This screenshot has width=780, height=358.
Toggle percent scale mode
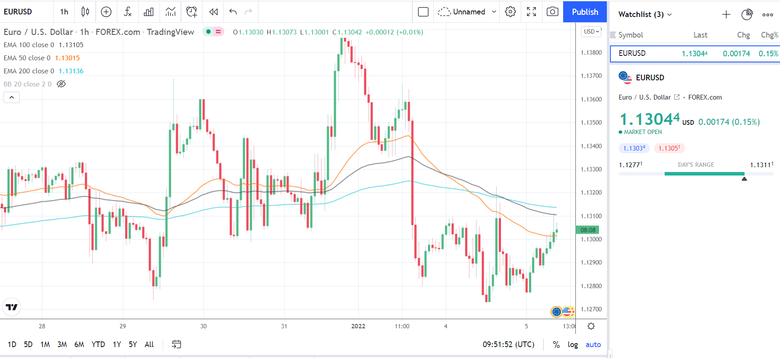pyautogui.click(x=556, y=344)
